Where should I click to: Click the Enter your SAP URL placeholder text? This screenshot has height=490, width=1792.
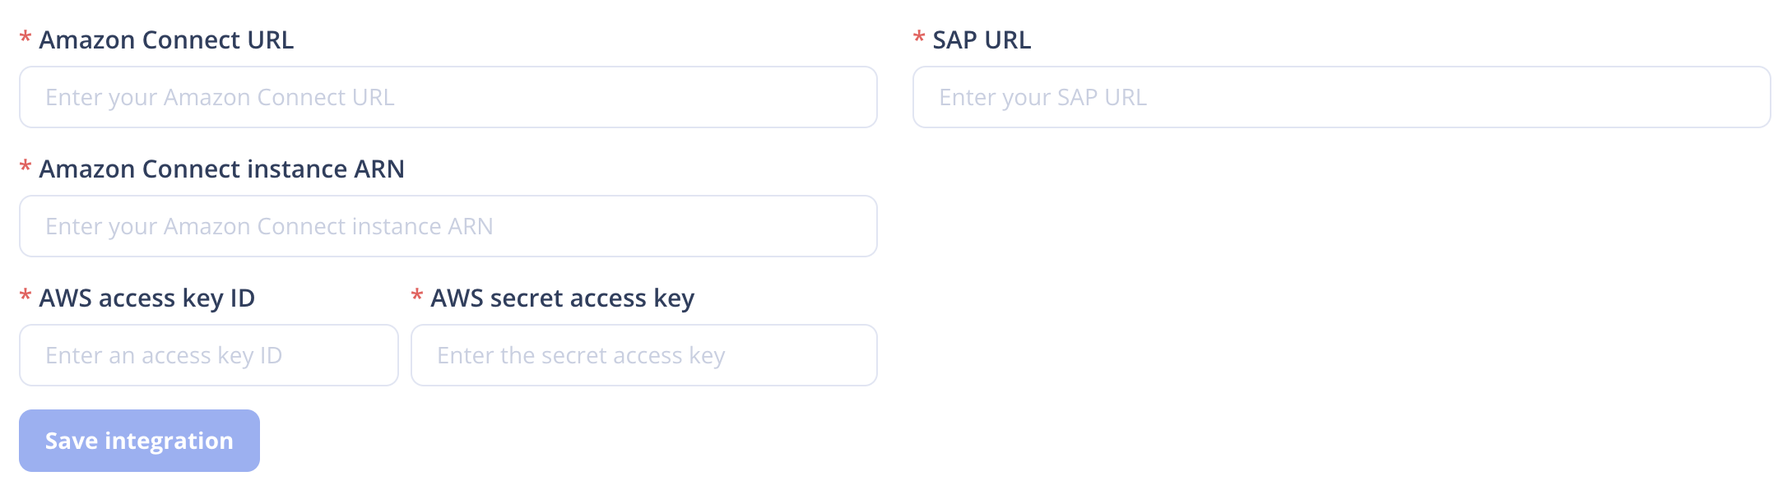(x=1042, y=96)
